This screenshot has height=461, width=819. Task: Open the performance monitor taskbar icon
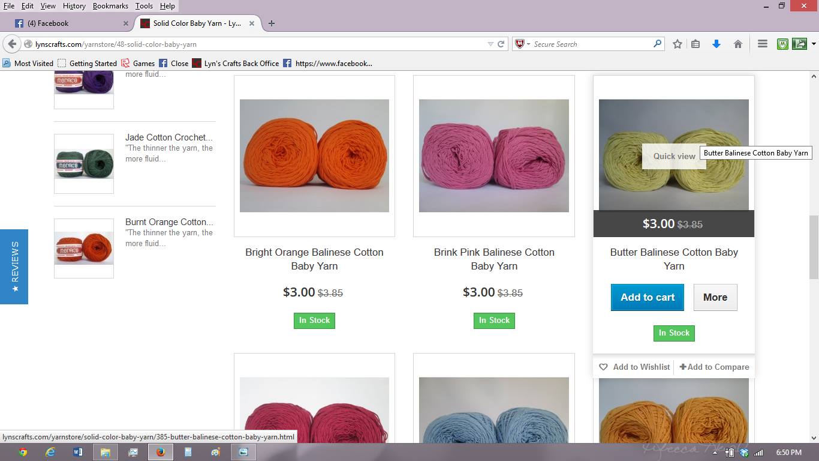click(133, 452)
